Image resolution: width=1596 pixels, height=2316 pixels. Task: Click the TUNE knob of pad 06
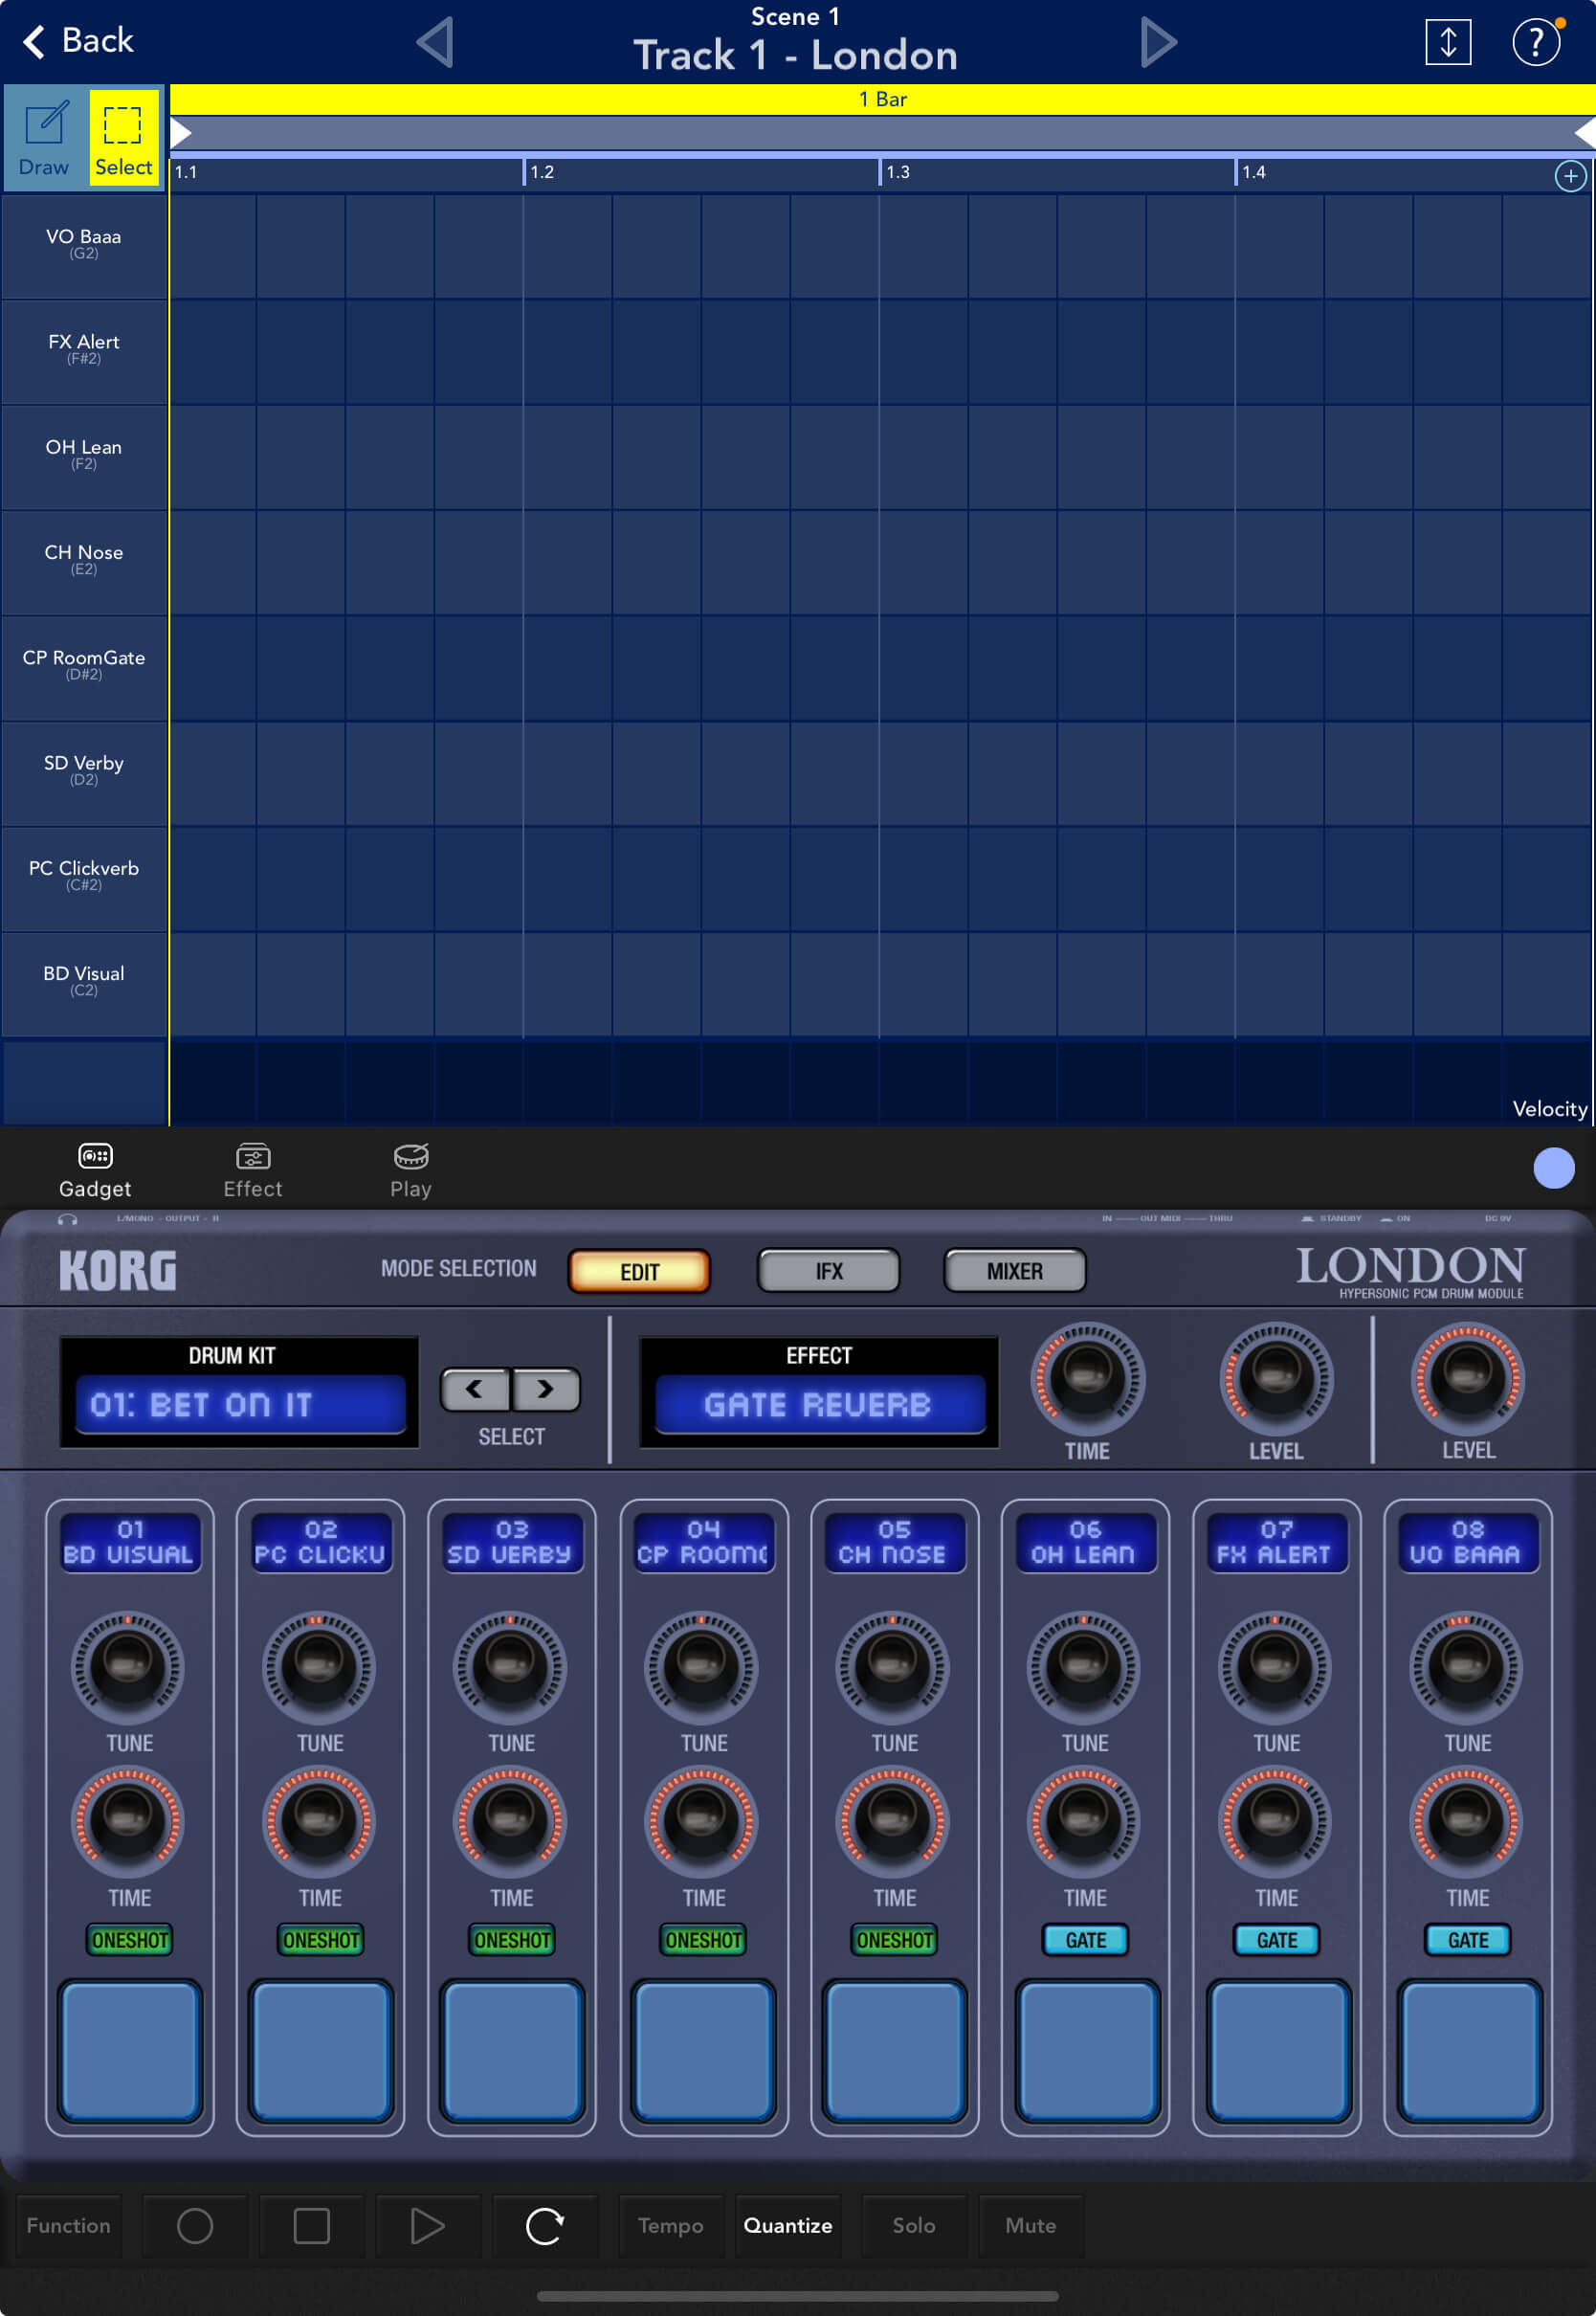pos(1083,1666)
